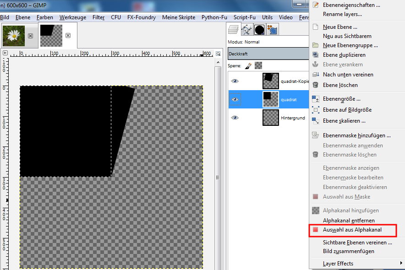The height and width of the screenshot is (270, 405).
Task: Click Ebene löschen in the context menu
Action: click(340, 85)
